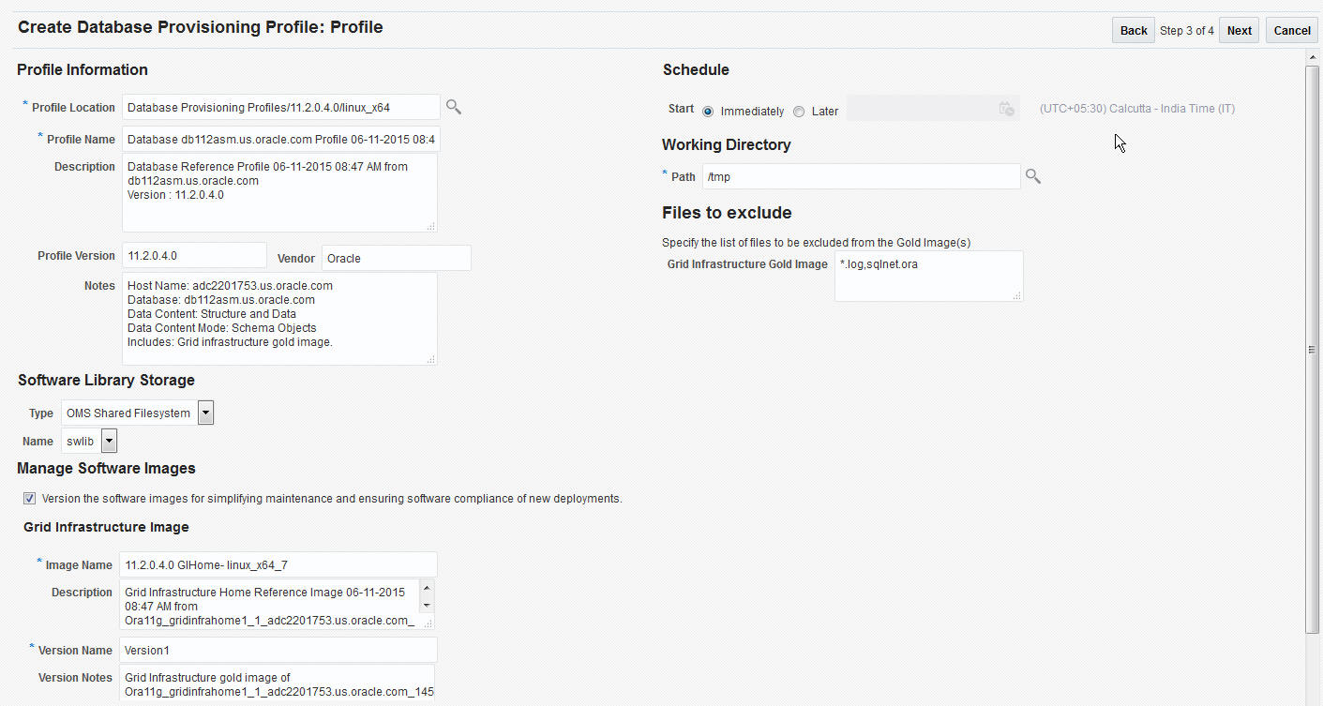Cancel the profile creation wizard
The image size is (1323, 706).
pos(1291,31)
